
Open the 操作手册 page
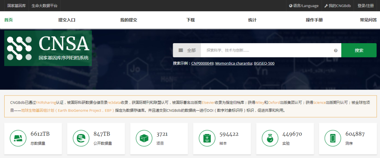(x=314, y=20)
